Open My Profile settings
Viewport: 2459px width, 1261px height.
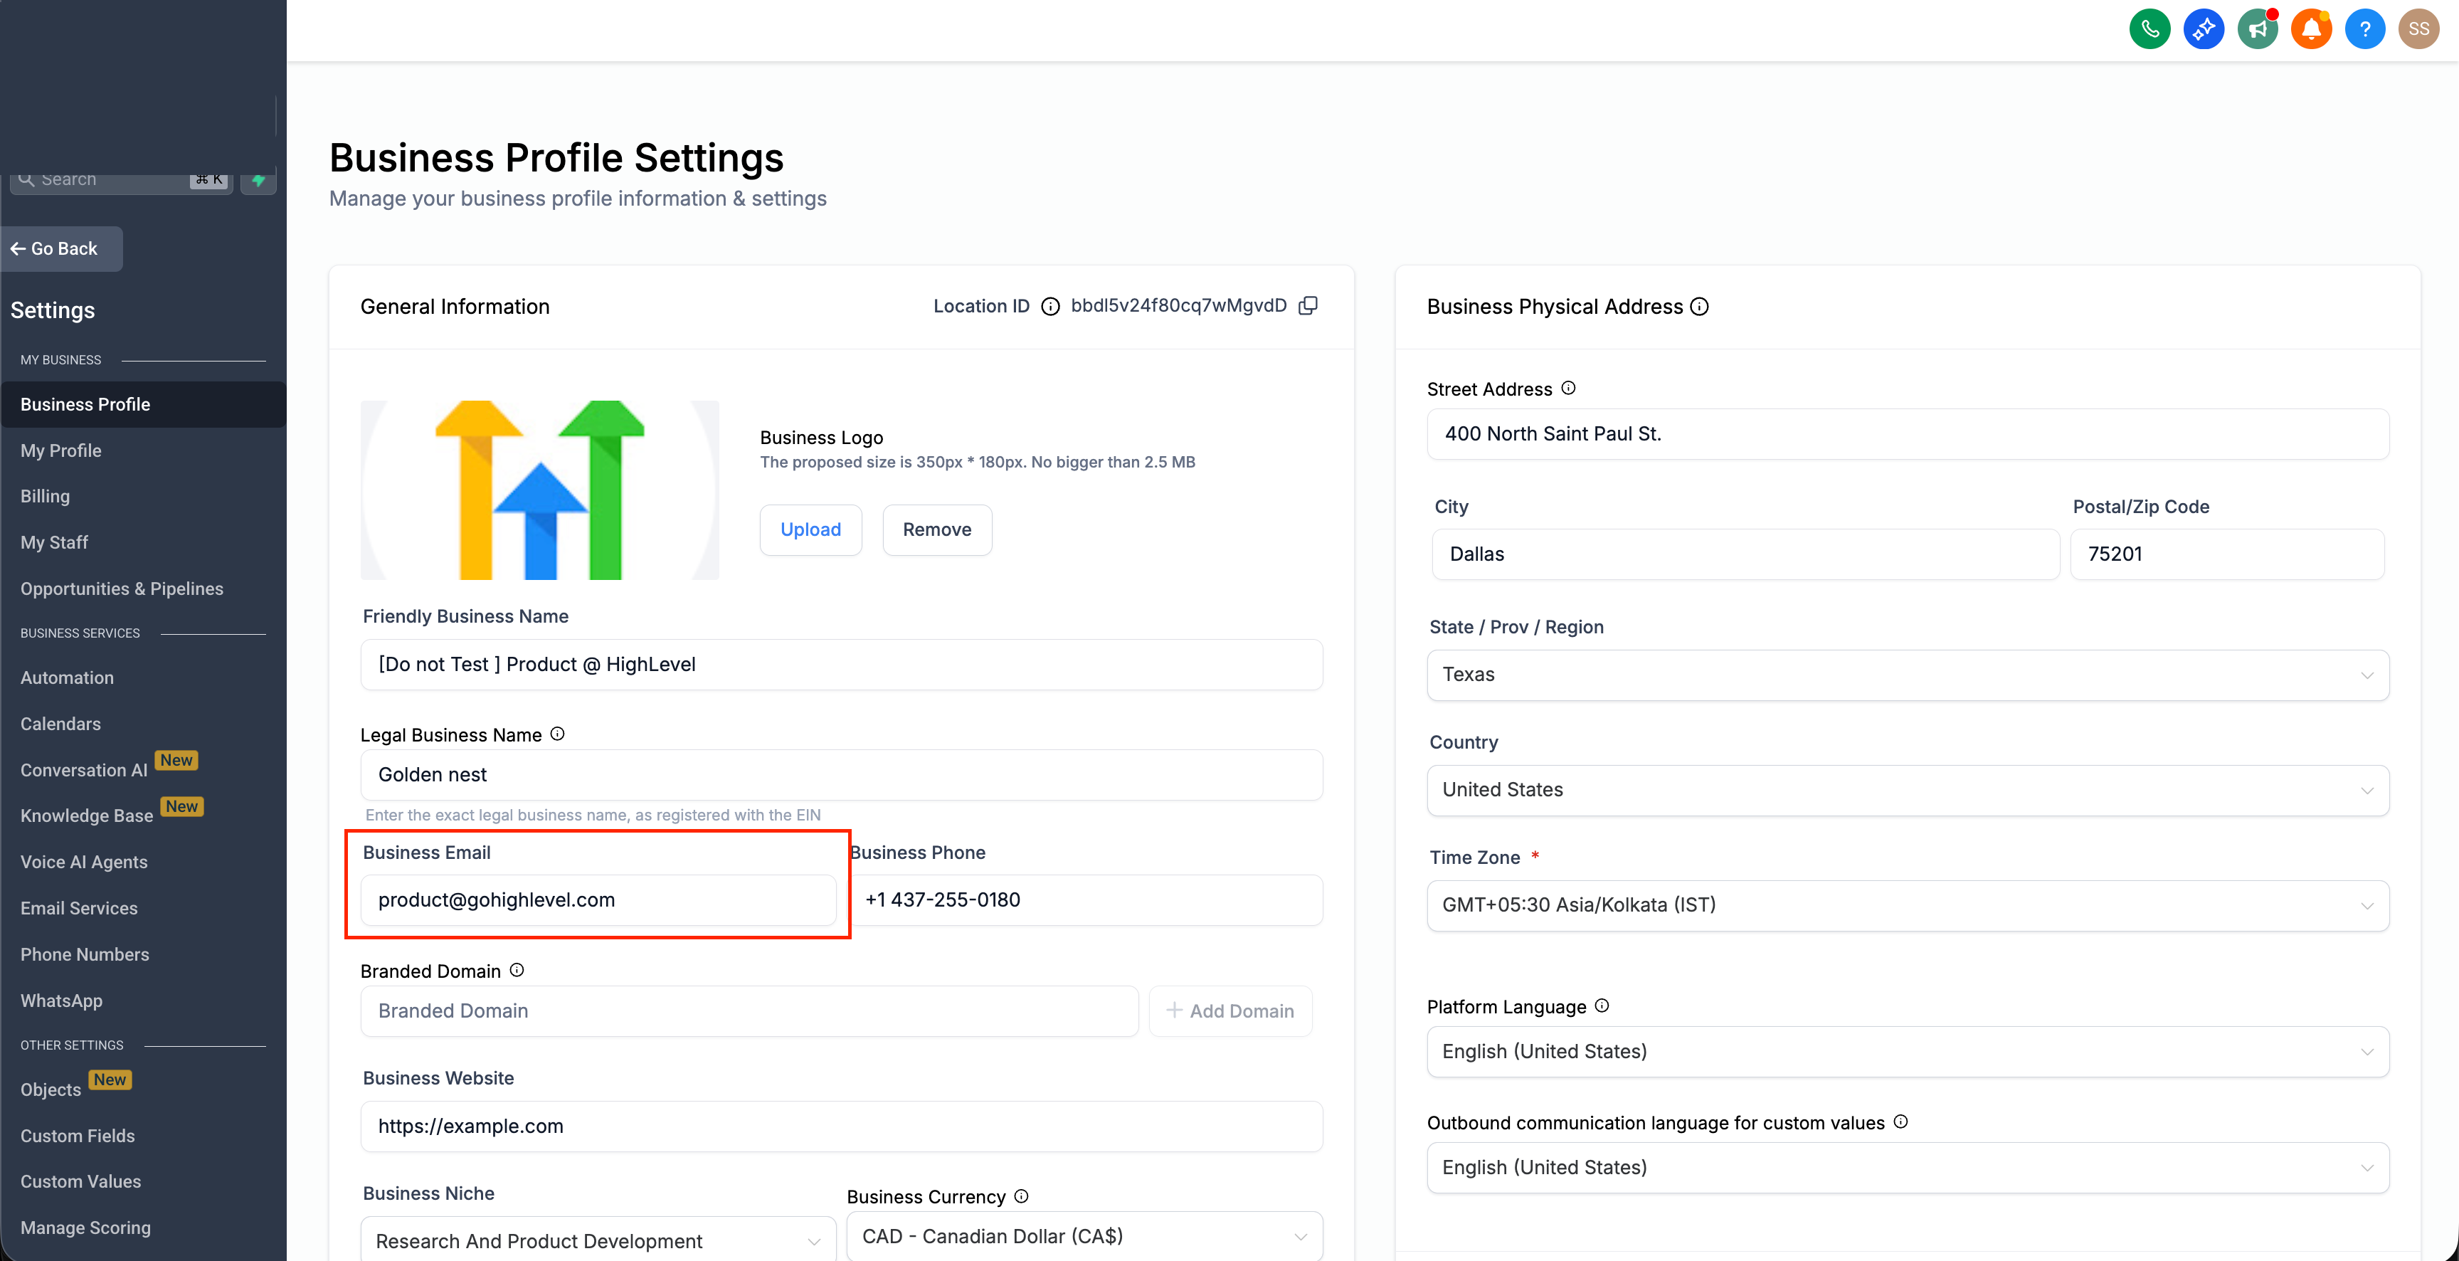[x=61, y=450]
